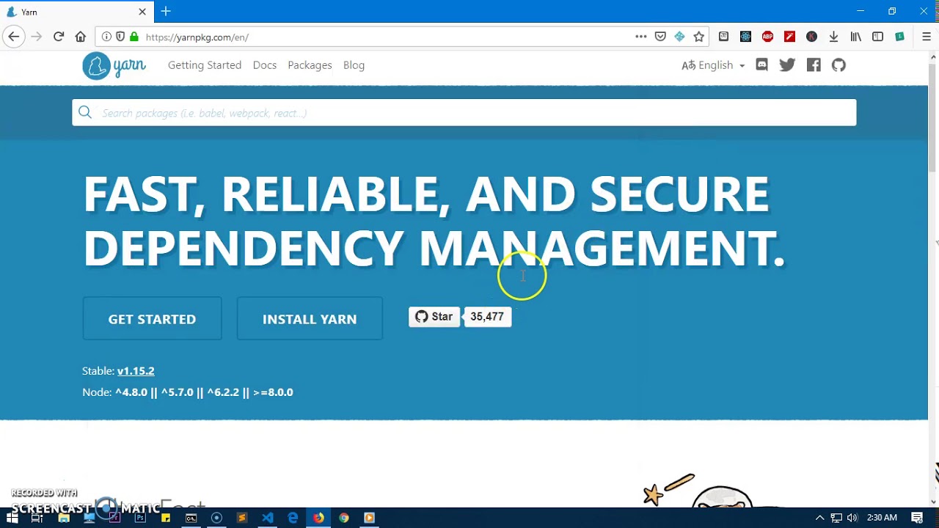
Task: Reload the page with the refresh icon
Action: (x=59, y=37)
